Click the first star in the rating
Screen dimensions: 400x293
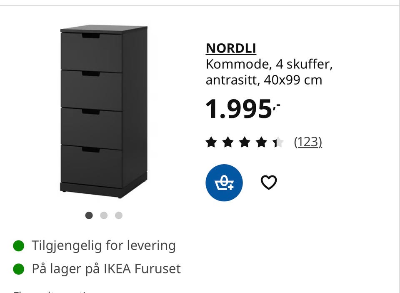tap(211, 143)
